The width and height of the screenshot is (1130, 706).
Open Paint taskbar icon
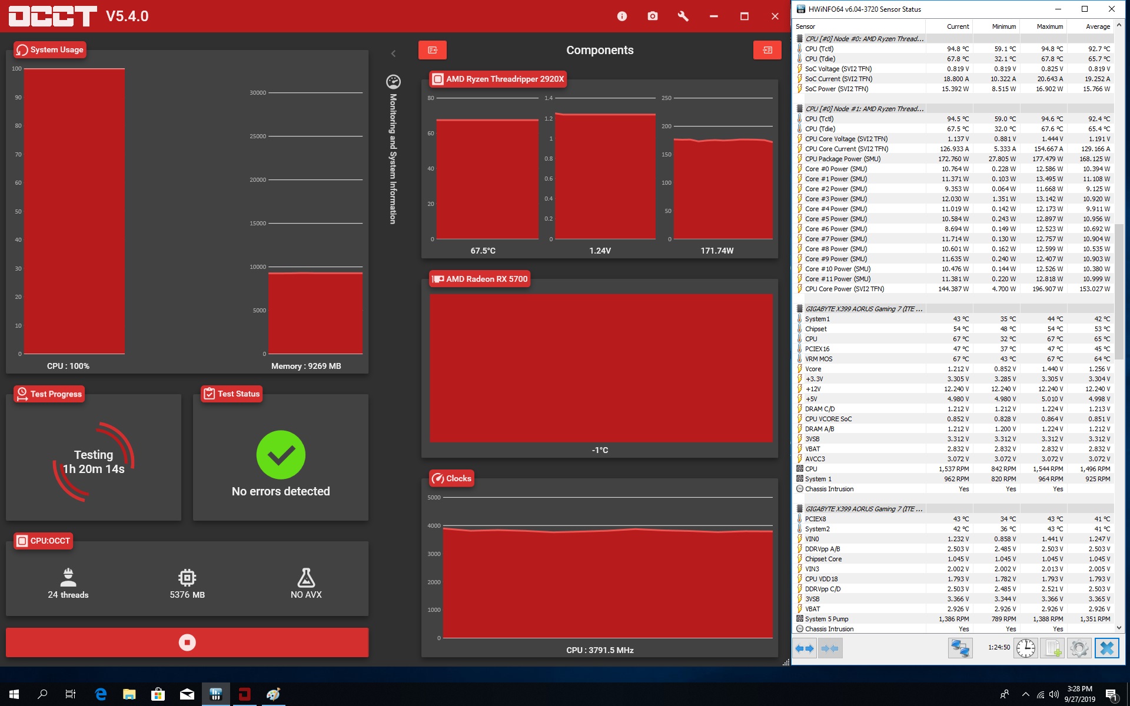tap(273, 694)
